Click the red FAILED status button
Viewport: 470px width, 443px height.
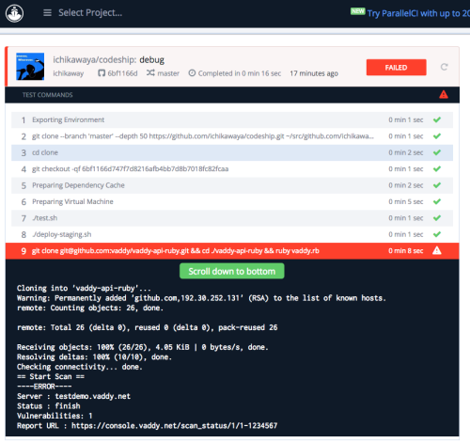click(397, 68)
